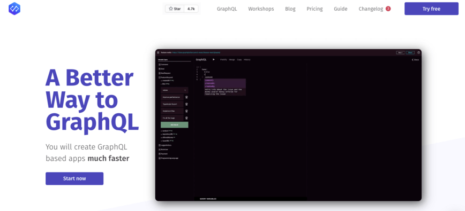Open the hamburger menu in the editor header
This screenshot has height=211, width=465.
coord(158,52)
